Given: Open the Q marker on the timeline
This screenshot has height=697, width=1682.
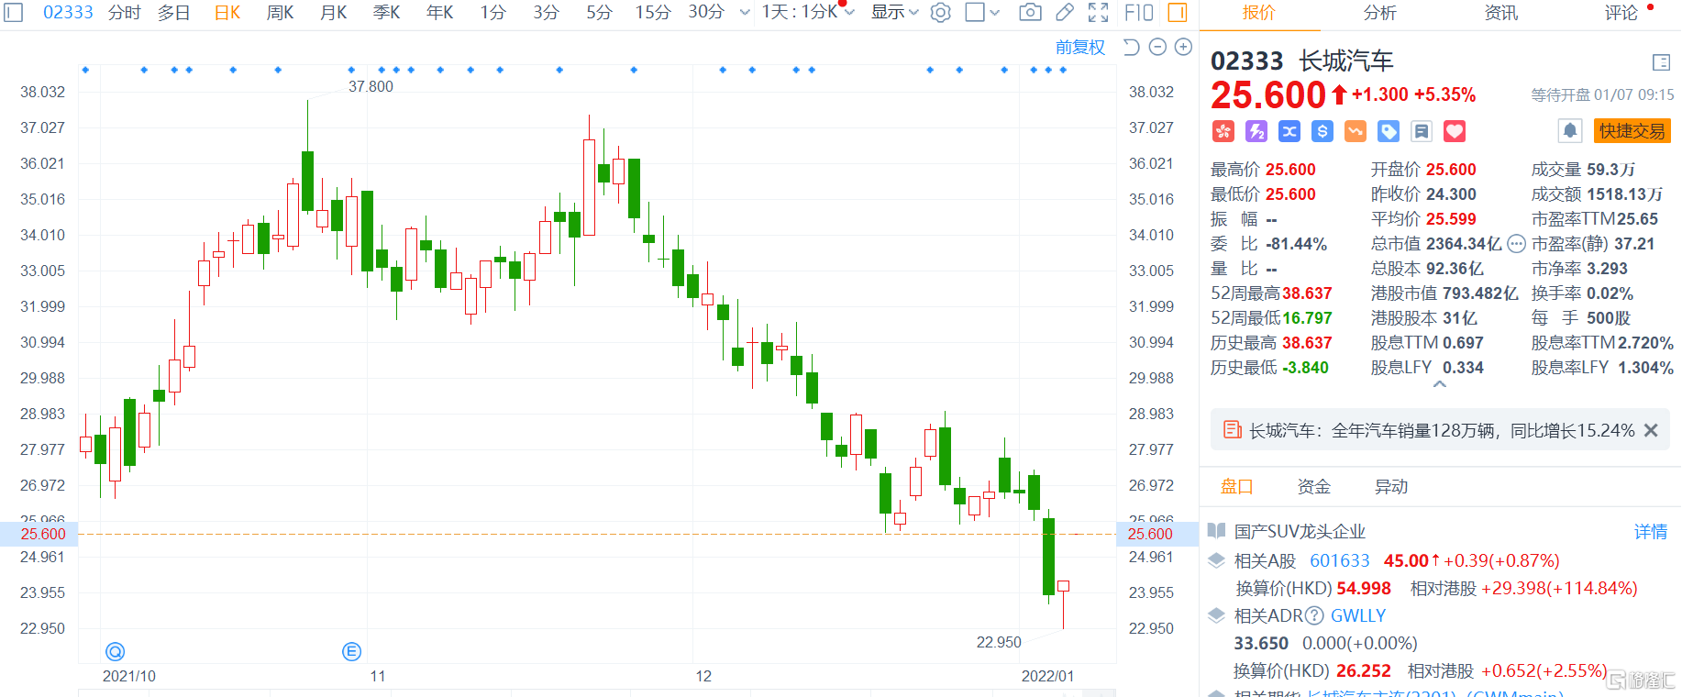Looking at the screenshot, I should (115, 651).
